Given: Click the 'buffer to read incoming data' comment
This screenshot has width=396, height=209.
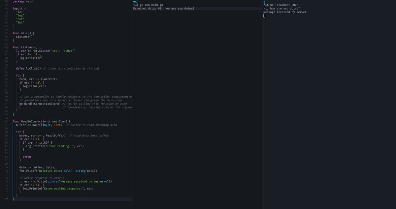Looking at the screenshot, I should tap(91, 125).
